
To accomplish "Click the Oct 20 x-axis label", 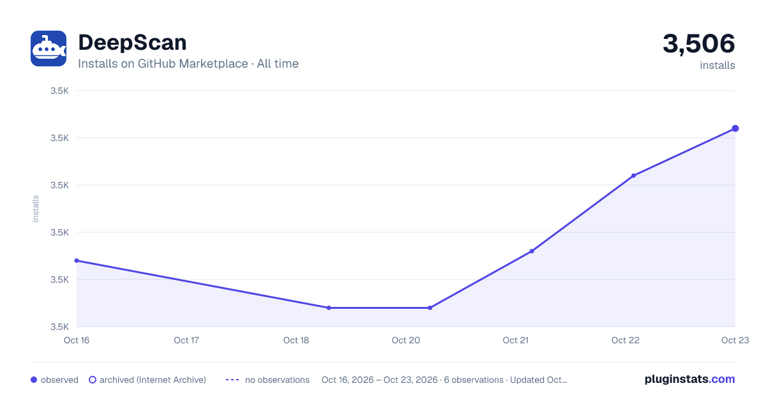I will (x=406, y=340).
